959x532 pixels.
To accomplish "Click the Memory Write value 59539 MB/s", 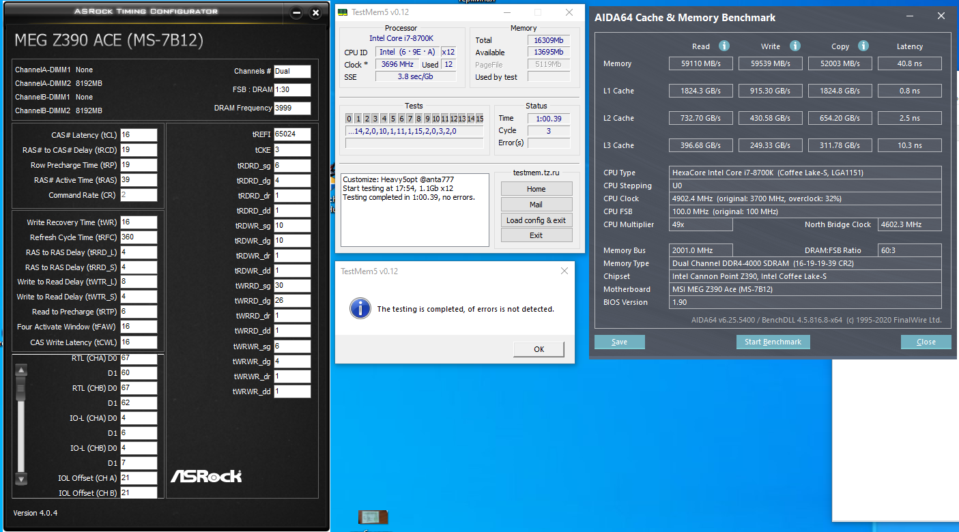I will [x=771, y=63].
